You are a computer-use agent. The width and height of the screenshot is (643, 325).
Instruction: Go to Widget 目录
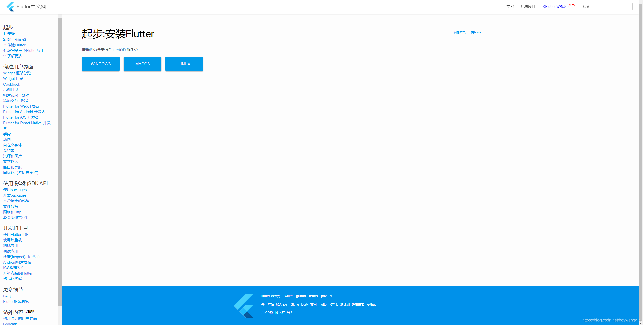(13, 79)
